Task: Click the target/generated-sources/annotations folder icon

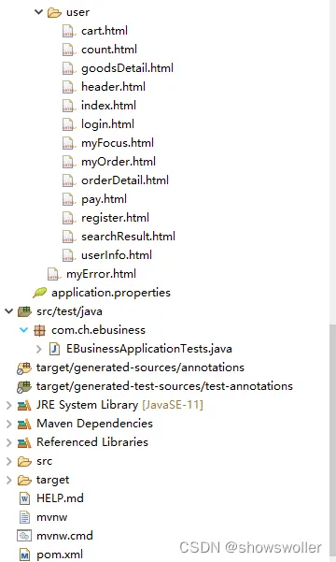Action: click(x=24, y=367)
